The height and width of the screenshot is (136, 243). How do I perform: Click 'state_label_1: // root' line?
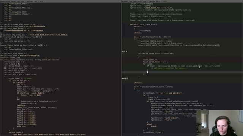tap(20, 79)
